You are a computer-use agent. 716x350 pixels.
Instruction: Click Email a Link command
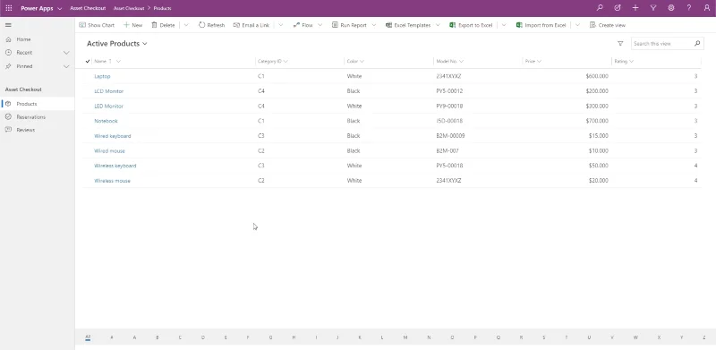click(251, 25)
